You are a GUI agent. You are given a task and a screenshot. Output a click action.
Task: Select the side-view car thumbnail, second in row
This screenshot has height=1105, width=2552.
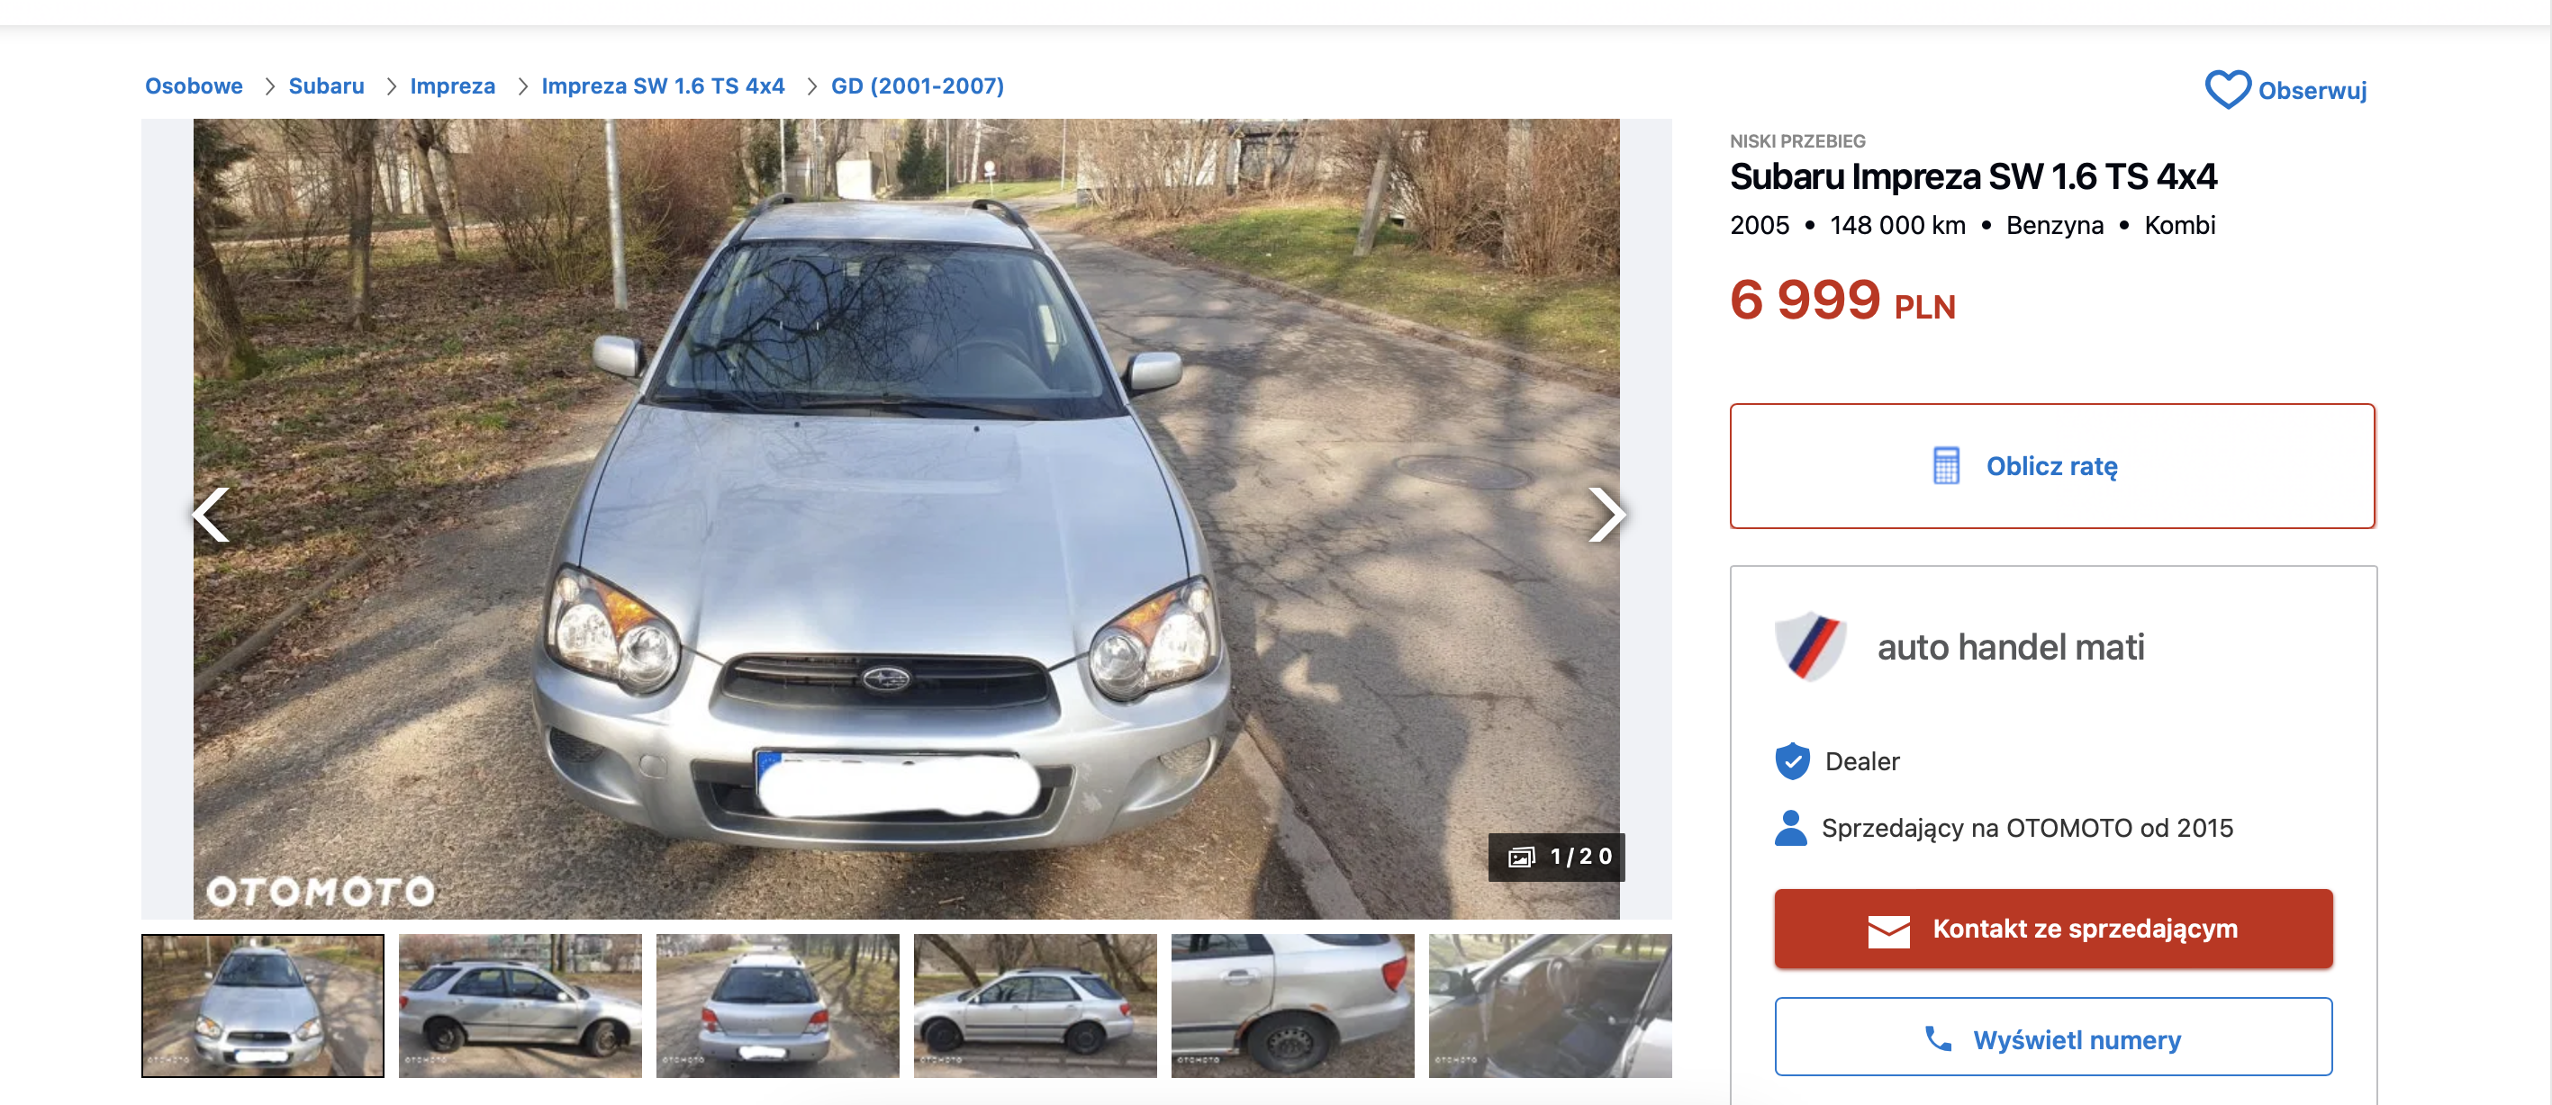(520, 1005)
